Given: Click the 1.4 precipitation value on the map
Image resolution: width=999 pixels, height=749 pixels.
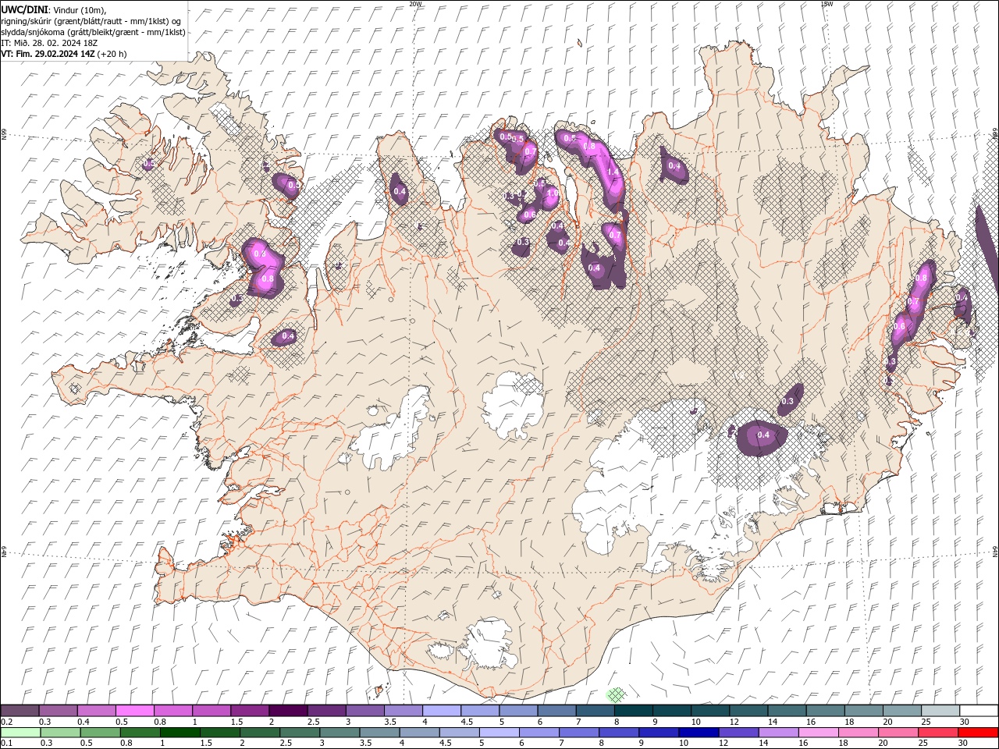Looking at the screenshot, I should [613, 172].
